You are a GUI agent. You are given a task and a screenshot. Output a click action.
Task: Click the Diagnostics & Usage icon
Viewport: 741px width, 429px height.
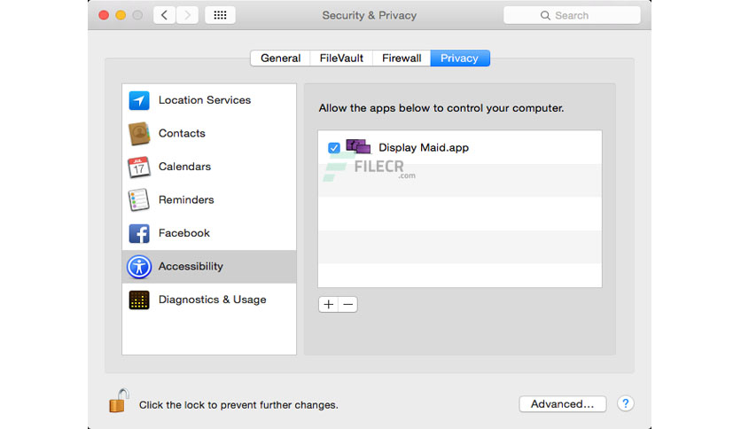(x=139, y=300)
